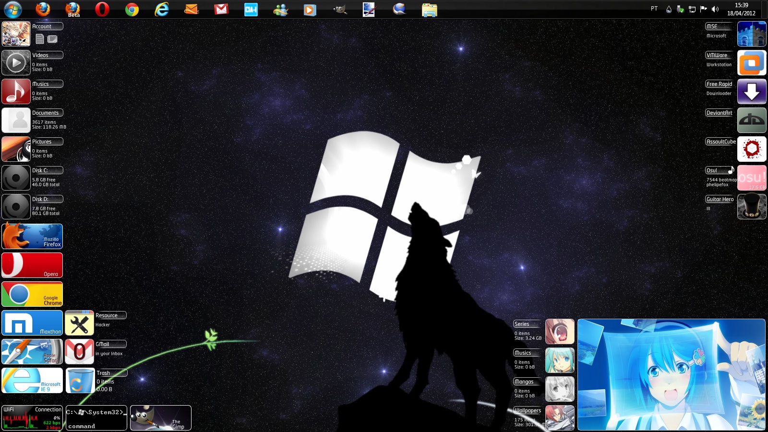Click the Series label

pos(522,324)
